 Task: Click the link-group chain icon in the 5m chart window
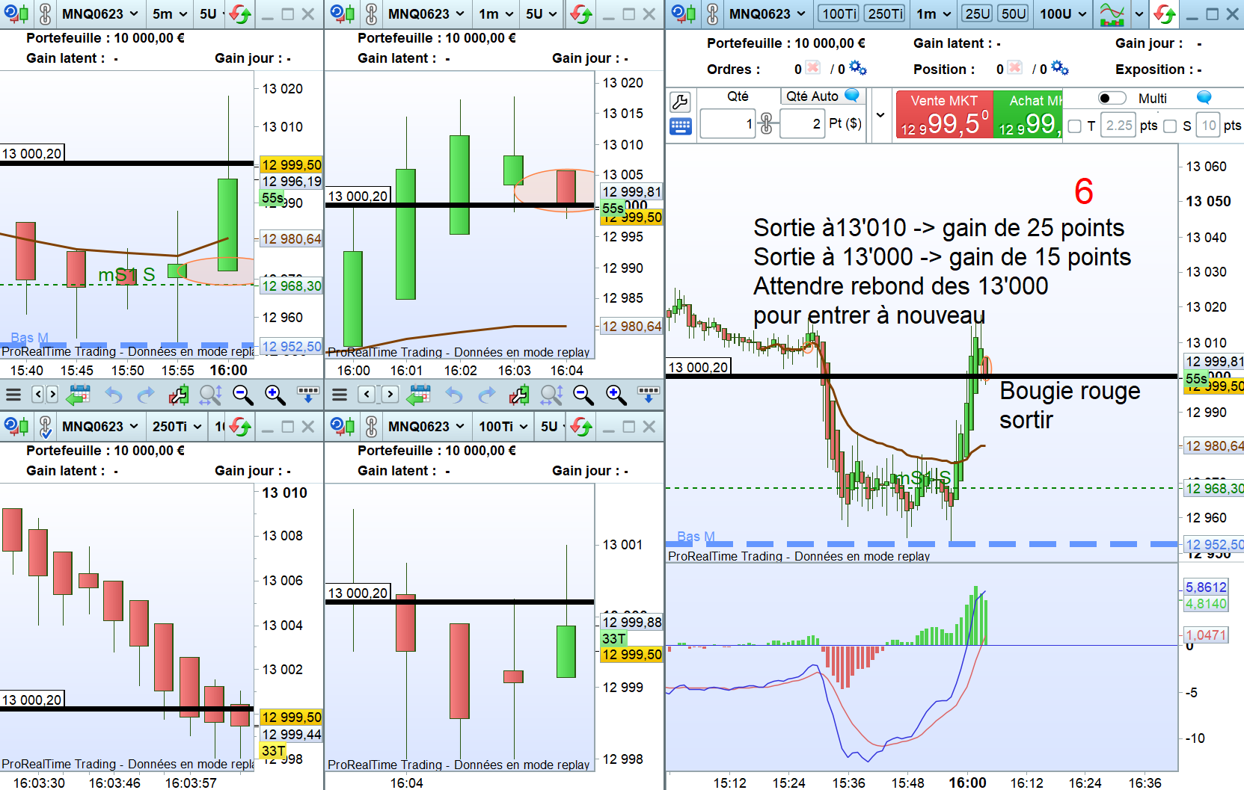tap(46, 13)
